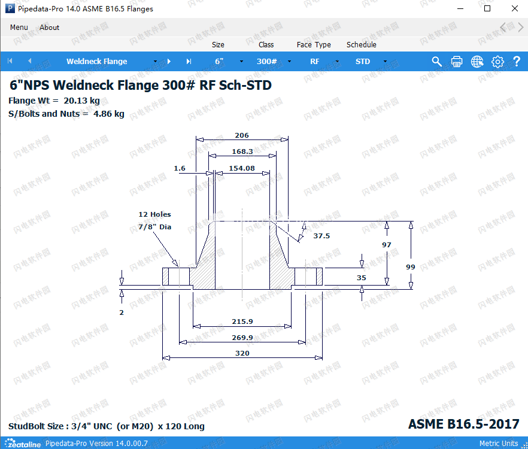Image resolution: width=528 pixels, height=449 pixels.
Task: Open the Weldneck Flange type dropdown
Action: pyautogui.click(x=155, y=61)
